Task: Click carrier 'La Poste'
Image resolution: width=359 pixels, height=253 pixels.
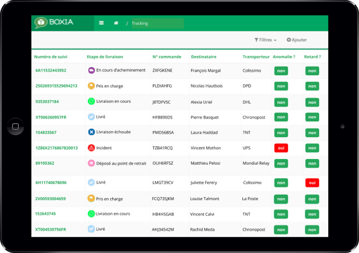Action: (250, 199)
